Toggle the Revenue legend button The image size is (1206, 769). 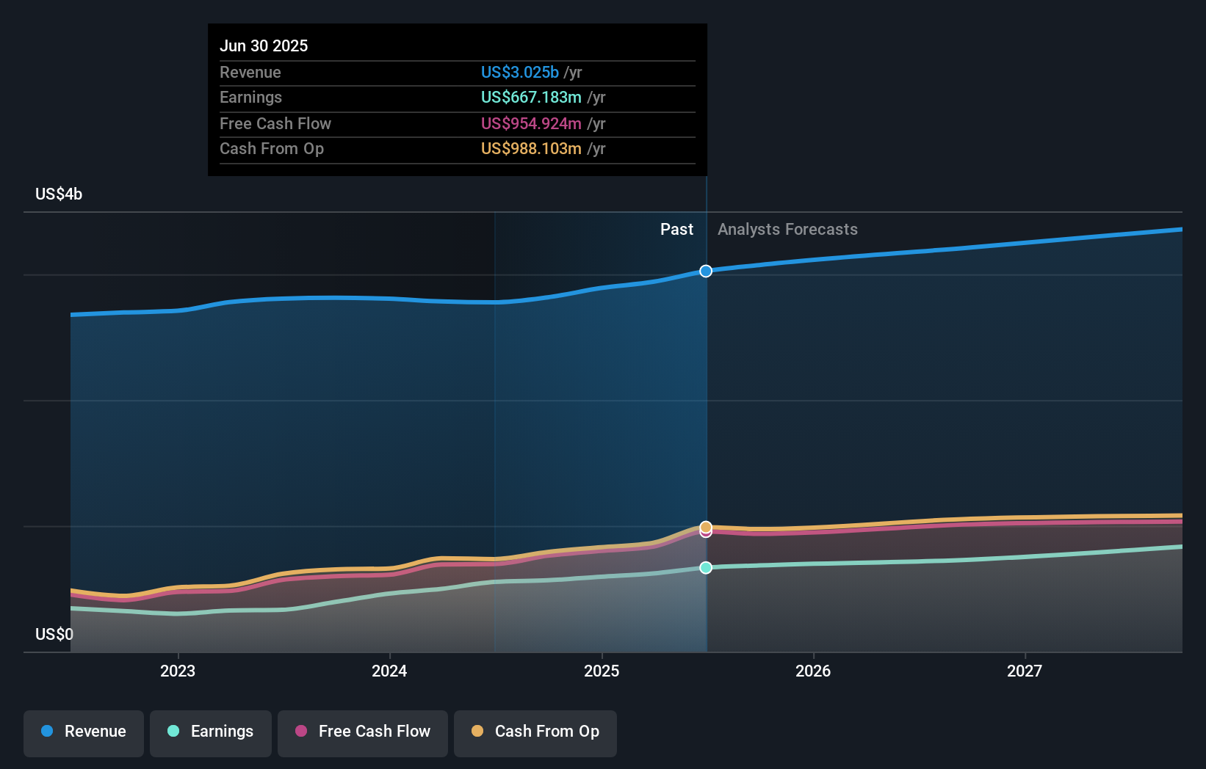pyautogui.click(x=84, y=733)
